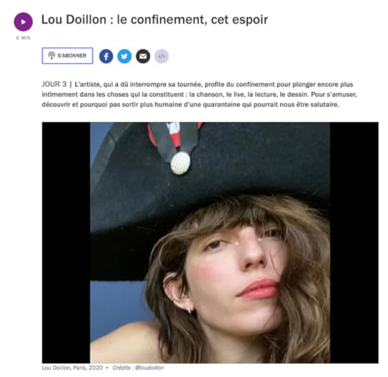
Task: Play the Lou Doillon podcast episode
Action: [x=23, y=22]
